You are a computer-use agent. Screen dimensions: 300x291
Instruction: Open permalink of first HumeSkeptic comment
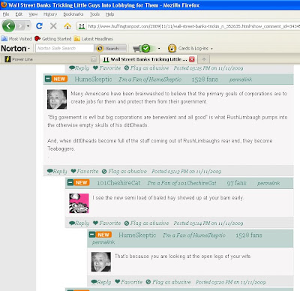(x=241, y=79)
